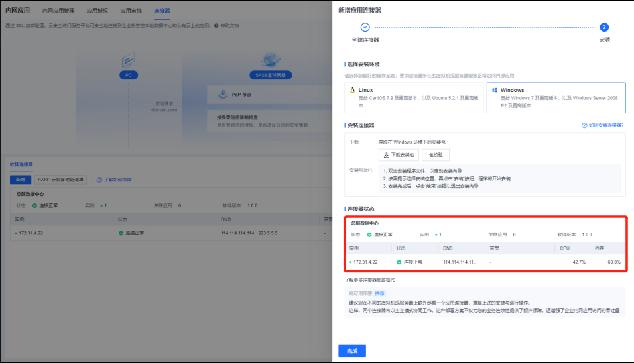The image size is (634, 363).
Task: Switch to the 内网应用管理 tab
Action: pos(58,11)
